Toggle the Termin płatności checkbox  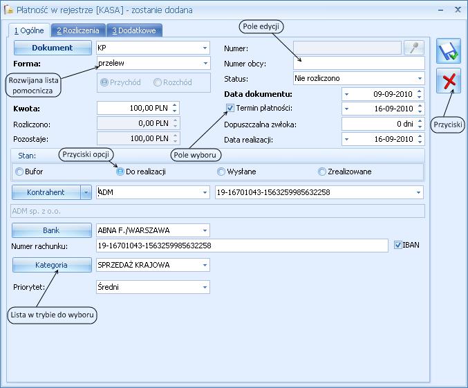(230, 108)
